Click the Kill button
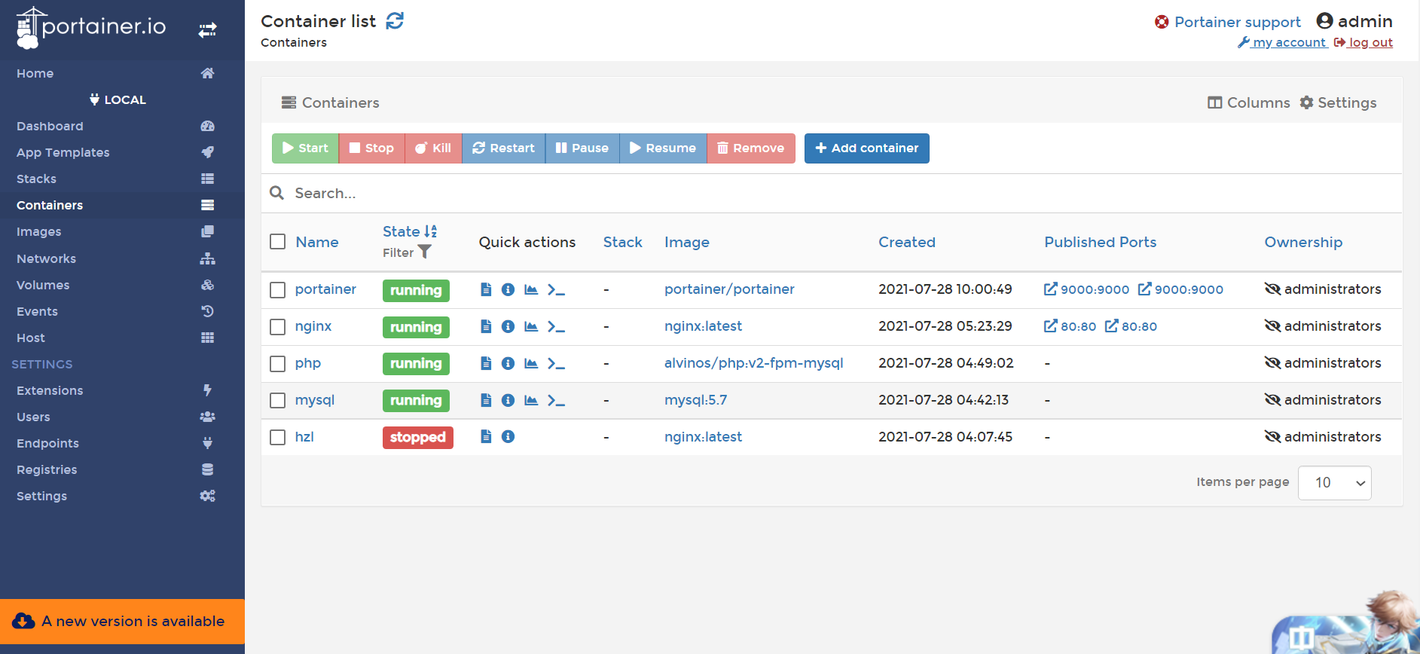 point(433,148)
